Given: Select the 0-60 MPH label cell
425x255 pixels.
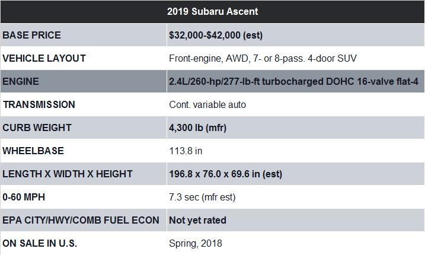Looking at the screenshot, I should click(x=84, y=197).
